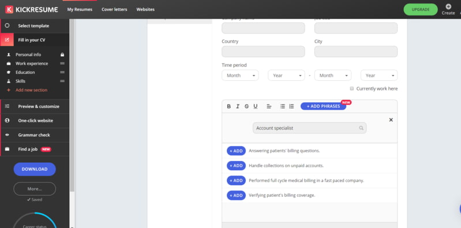This screenshot has width=461, height=228.
Task: Insert a bulleted list
Action: pos(283,107)
